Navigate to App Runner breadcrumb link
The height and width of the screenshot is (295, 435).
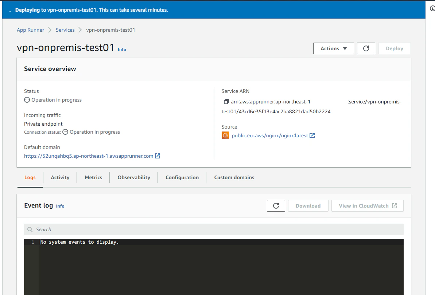coord(31,30)
